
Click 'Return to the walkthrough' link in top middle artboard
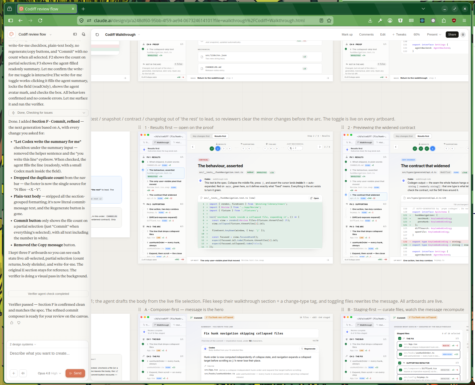click(211, 78)
